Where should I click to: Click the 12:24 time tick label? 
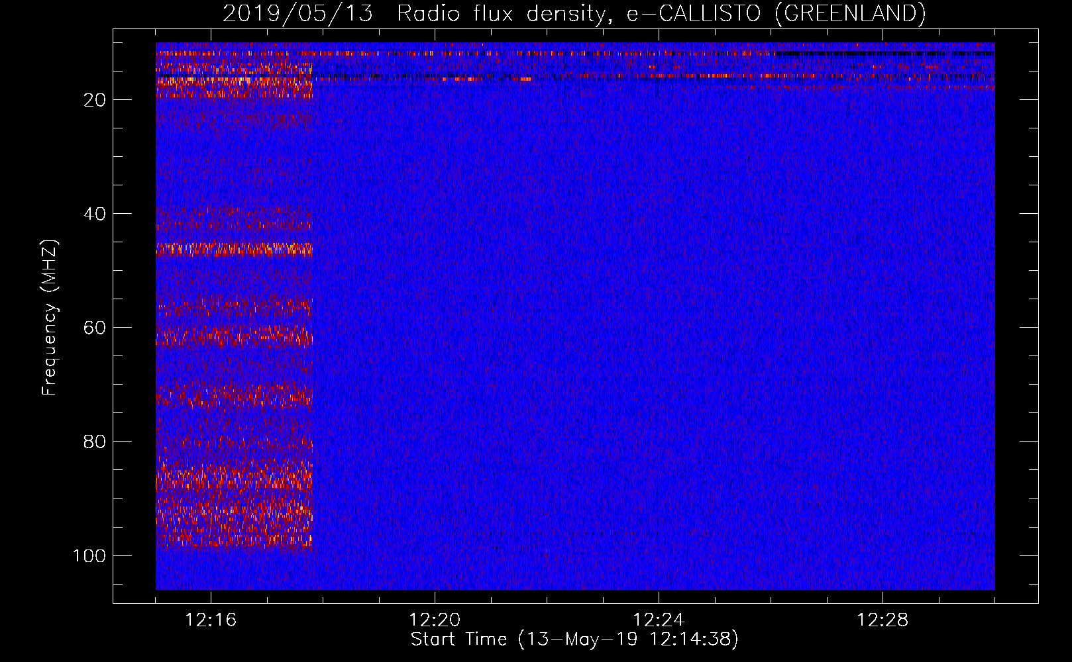coord(659,620)
